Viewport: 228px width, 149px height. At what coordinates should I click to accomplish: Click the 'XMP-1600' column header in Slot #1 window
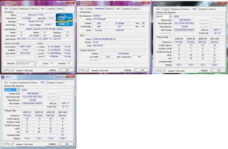(x=214, y=39)
